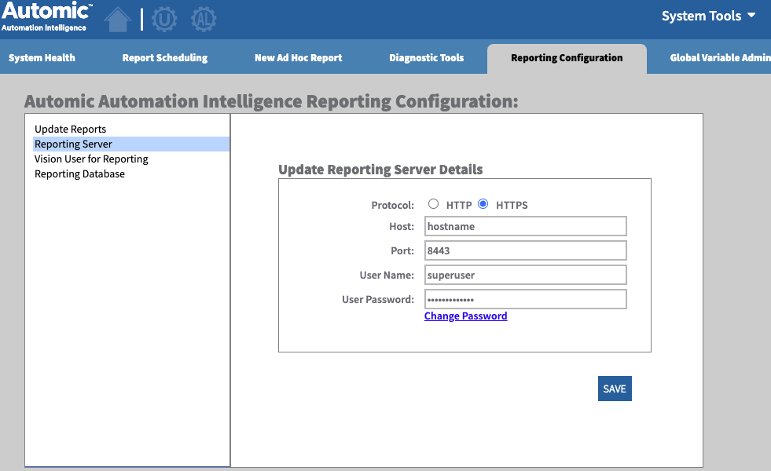
Task: Select the HTTP protocol radio button
Action: (x=433, y=204)
